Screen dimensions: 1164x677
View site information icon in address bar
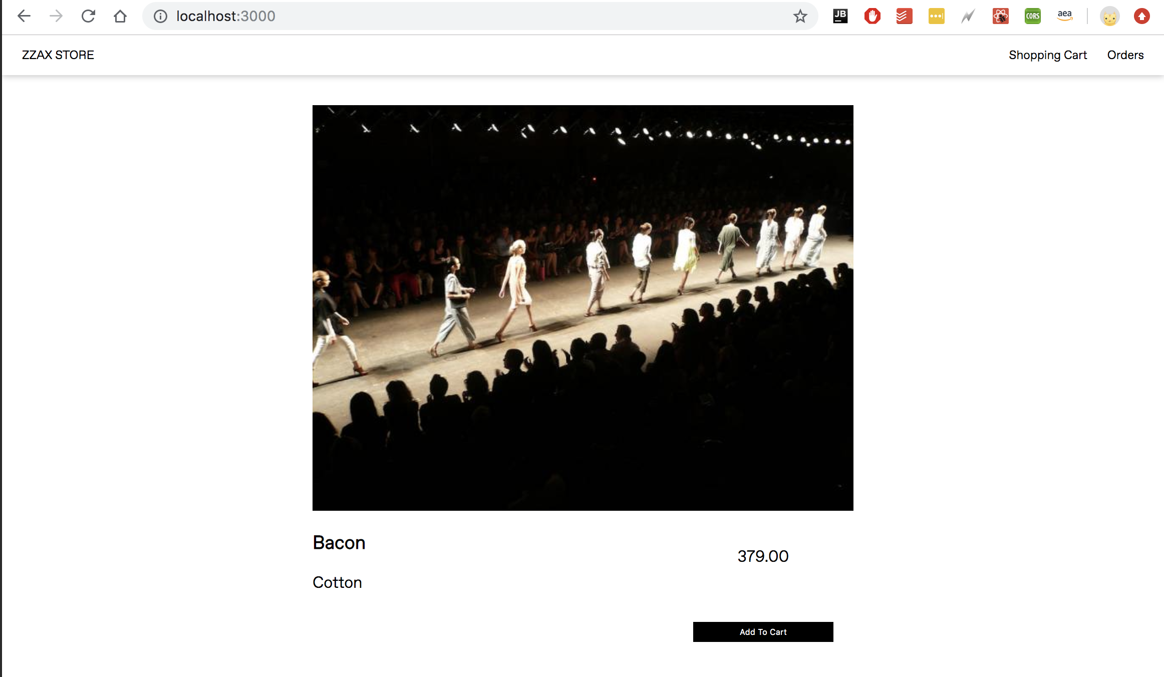click(x=160, y=16)
